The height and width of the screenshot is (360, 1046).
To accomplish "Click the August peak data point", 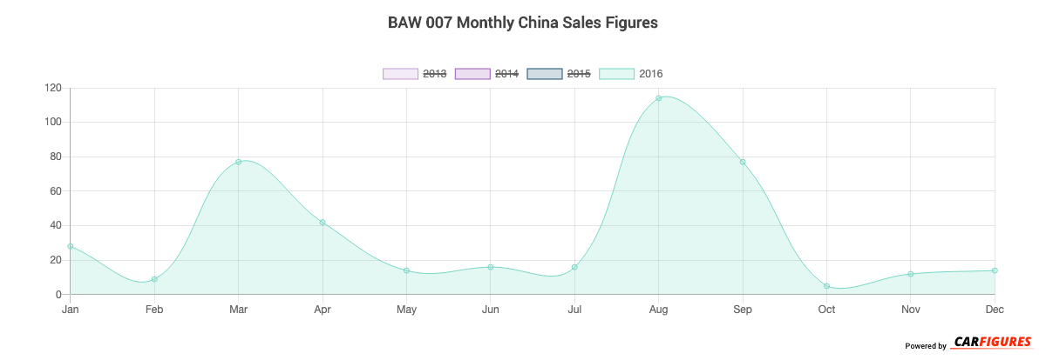I will [x=659, y=98].
